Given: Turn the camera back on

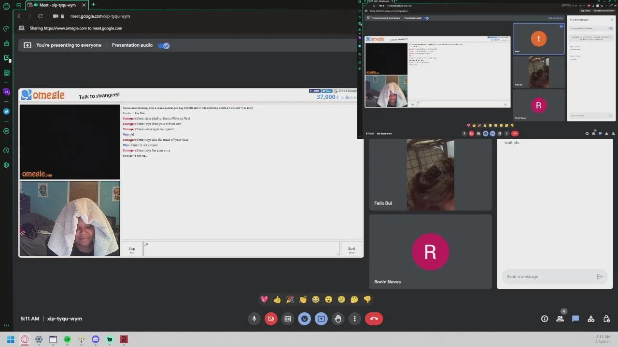Looking at the screenshot, I should click(271, 319).
